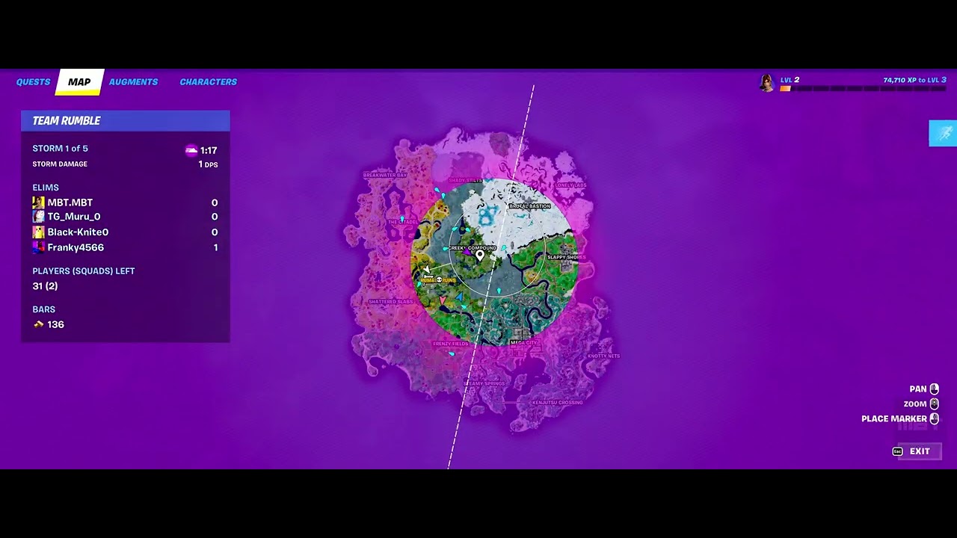Click the storm cloud timer icon
The width and height of the screenshot is (957, 538).
tap(191, 150)
